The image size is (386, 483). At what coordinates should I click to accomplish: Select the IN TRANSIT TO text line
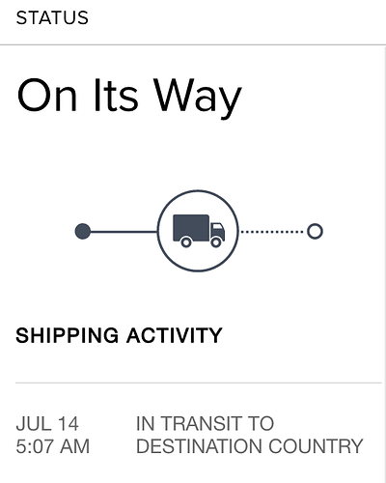tap(205, 423)
